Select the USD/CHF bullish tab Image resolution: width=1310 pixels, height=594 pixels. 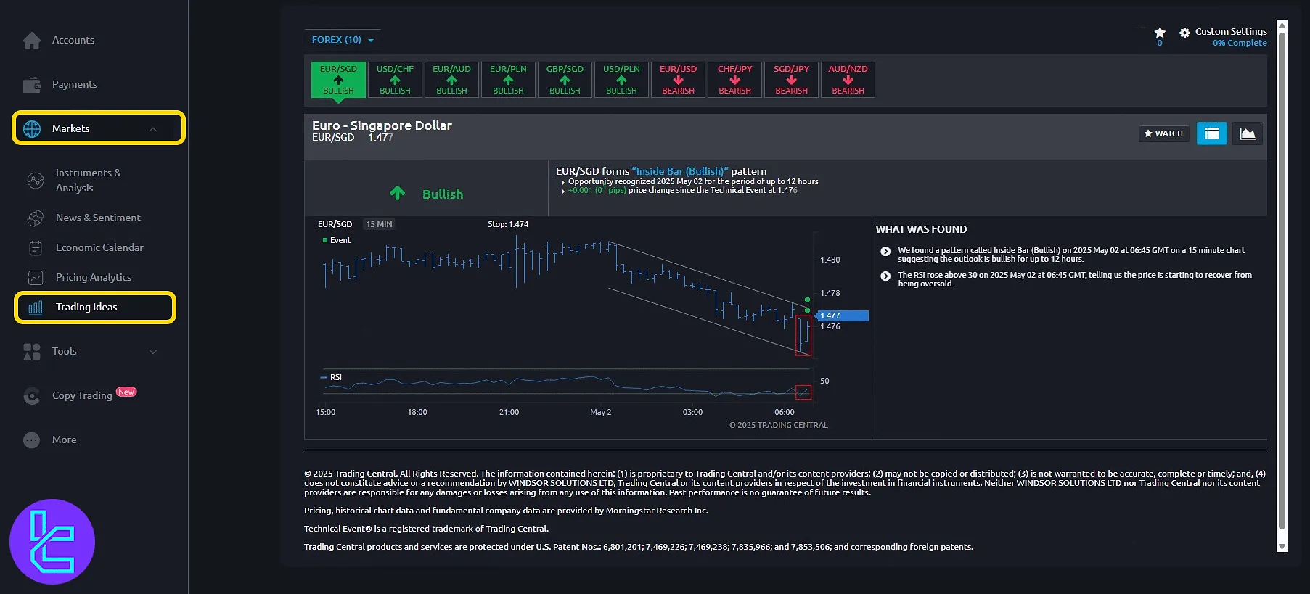396,80
